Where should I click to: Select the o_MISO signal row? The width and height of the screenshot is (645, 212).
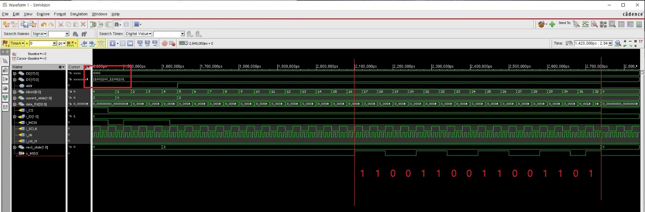point(38,153)
